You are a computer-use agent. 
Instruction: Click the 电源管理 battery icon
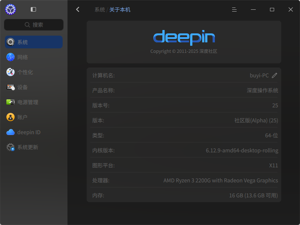coord(10,102)
